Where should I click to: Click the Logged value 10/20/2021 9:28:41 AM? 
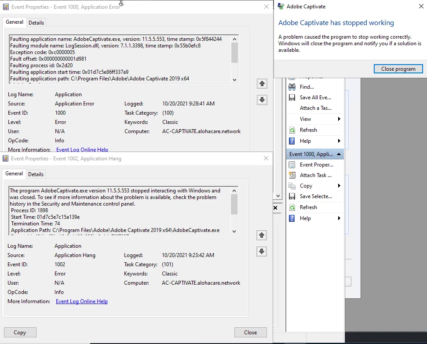pos(189,103)
